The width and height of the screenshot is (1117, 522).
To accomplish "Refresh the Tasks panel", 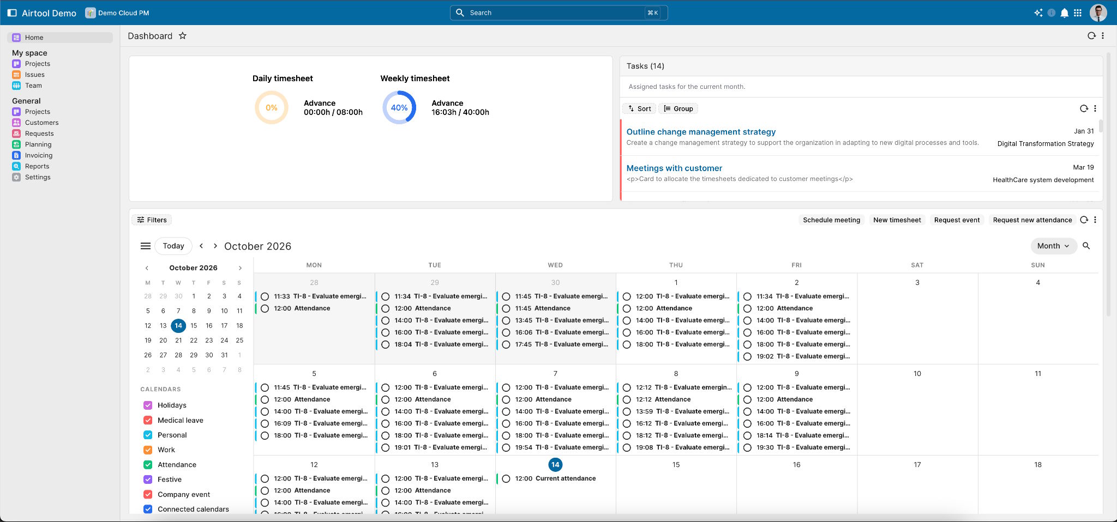I will [x=1084, y=108].
